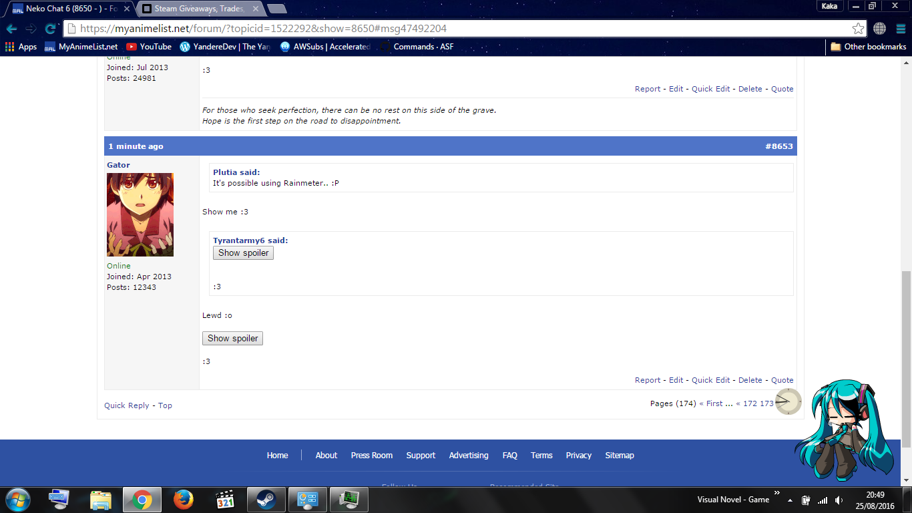The height and width of the screenshot is (513, 912).
Task: Open the Terms footer link
Action: click(541, 456)
